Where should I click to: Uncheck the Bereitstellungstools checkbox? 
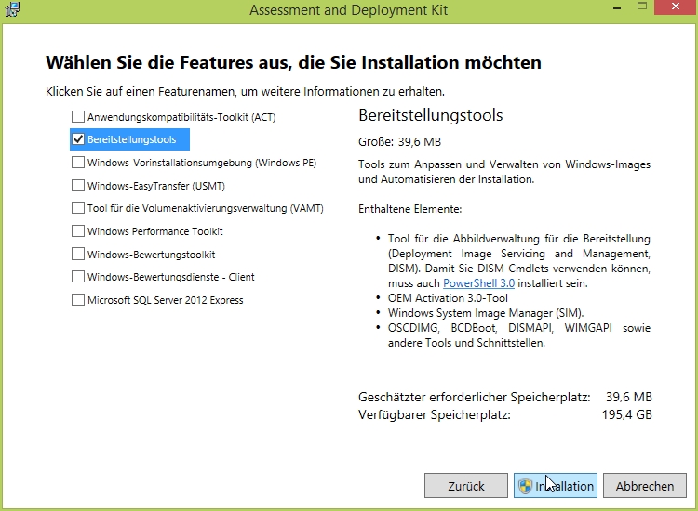pyautogui.click(x=78, y=139)
